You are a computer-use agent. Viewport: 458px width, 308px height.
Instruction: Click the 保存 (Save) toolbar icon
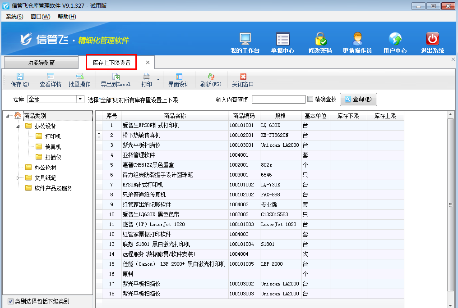[20, 80]
